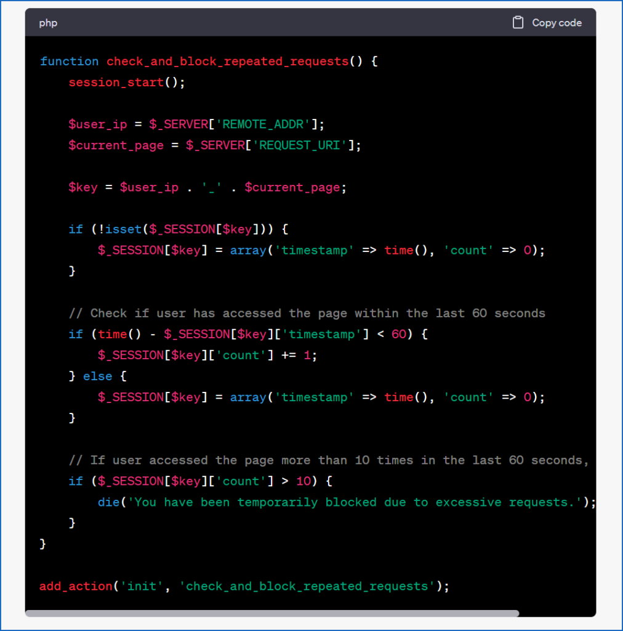Click the php language label

(48, 23)
